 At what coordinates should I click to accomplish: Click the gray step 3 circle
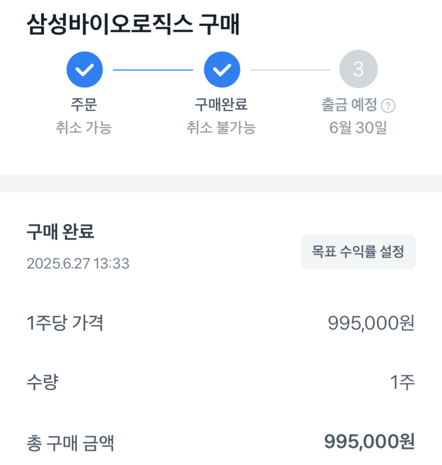(x=358, y=70)
